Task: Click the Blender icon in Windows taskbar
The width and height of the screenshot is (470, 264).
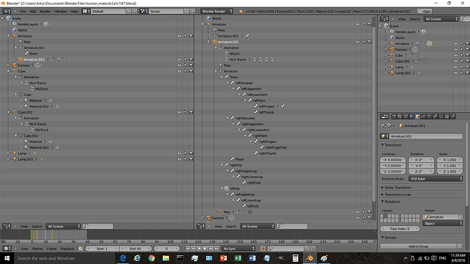Action: (310, 258)
